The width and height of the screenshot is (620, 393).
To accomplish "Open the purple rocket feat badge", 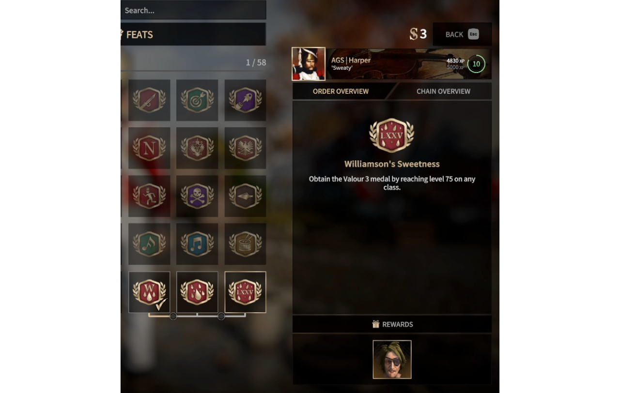I will (245, 100).
